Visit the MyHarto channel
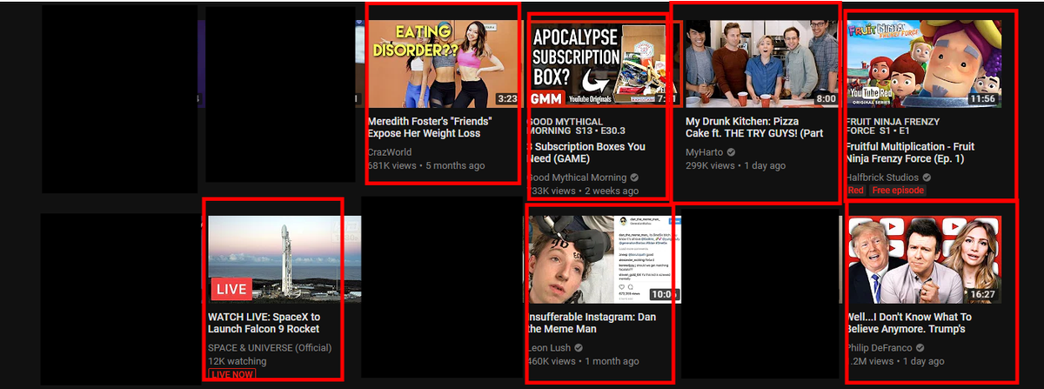Image resolution: width=1044 pixels, height=389 pixels. pos(705,152)
